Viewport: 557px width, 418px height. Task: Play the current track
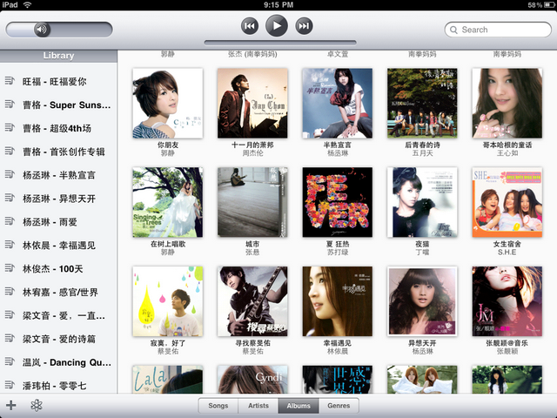pos(277,25)
